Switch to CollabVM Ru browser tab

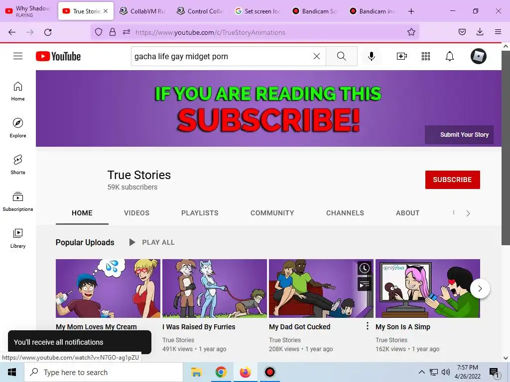143,11
